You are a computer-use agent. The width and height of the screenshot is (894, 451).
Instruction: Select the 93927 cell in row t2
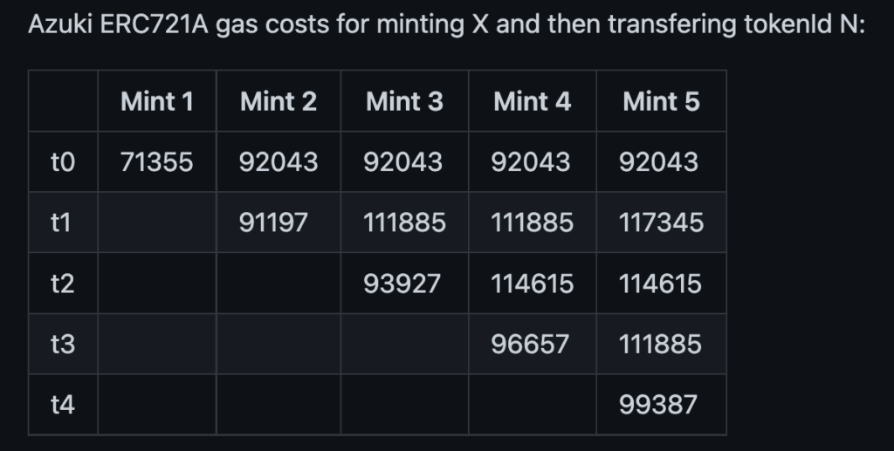tap(404, 284)
